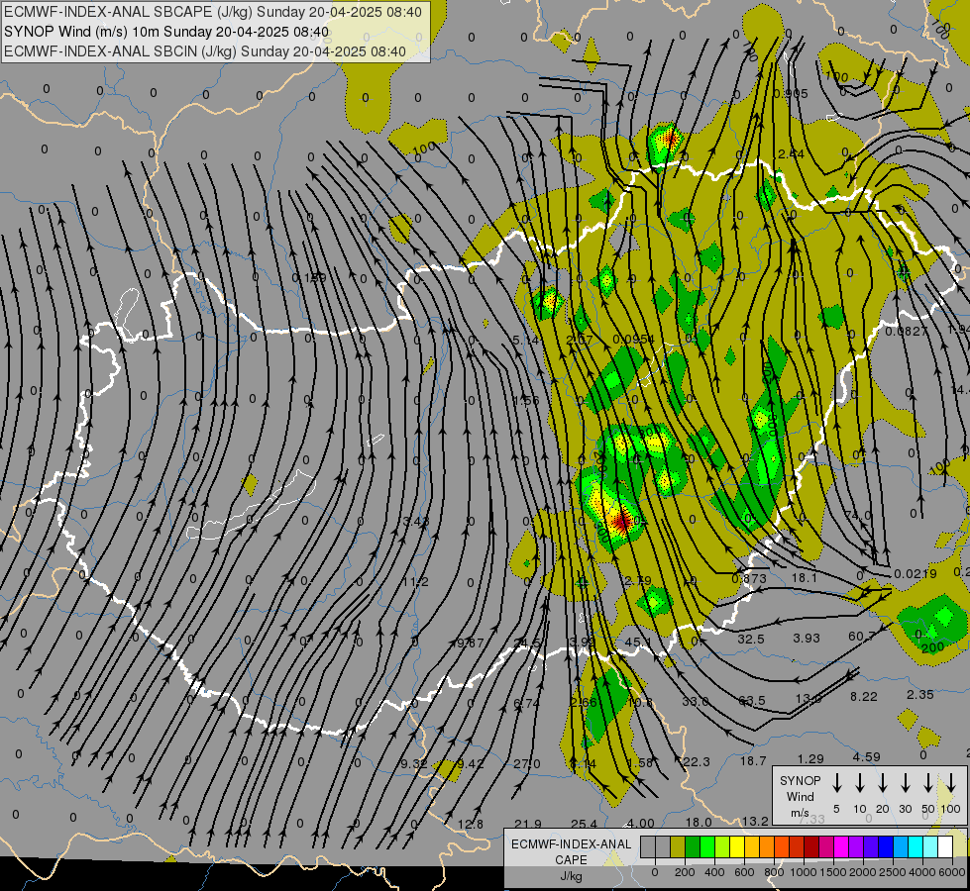Click the 18.1 value on the map
This screenshot has height=891, width=970.
coord(805,578)
